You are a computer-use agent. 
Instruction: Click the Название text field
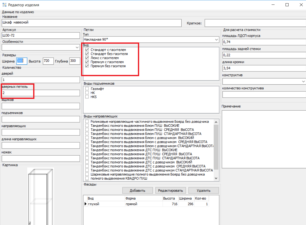coord(91,23)
